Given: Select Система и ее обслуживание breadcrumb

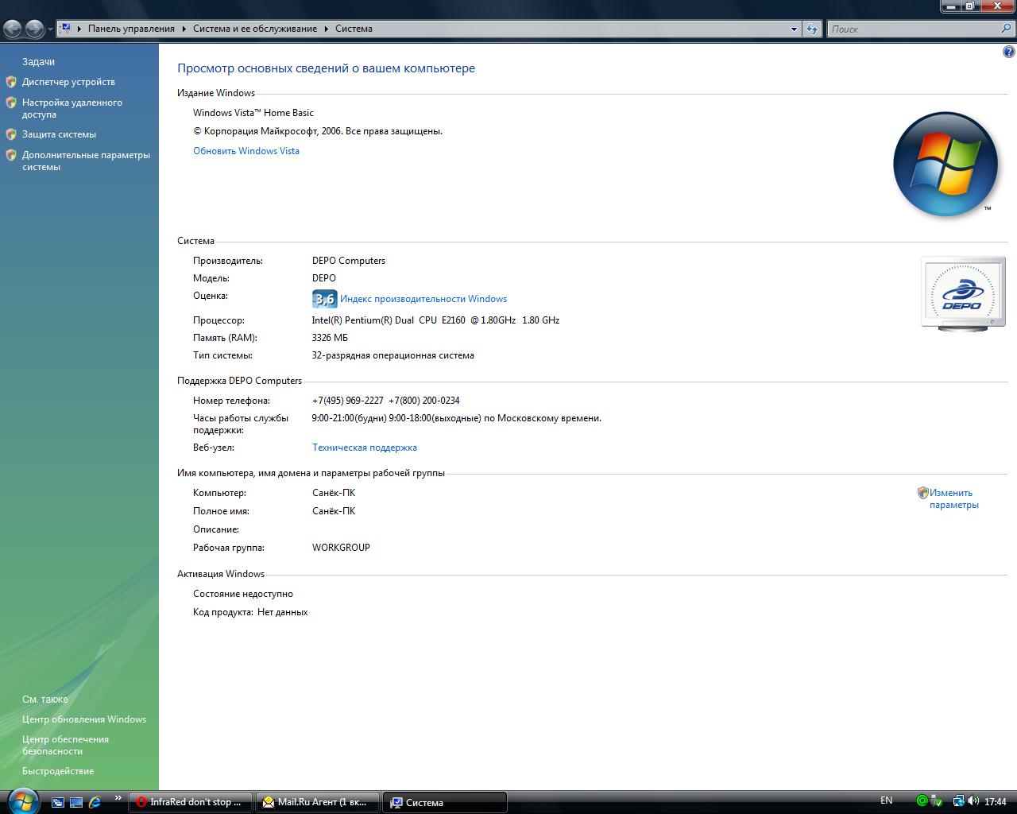Looking at the screenshot, I should click(x=255, y=29).
